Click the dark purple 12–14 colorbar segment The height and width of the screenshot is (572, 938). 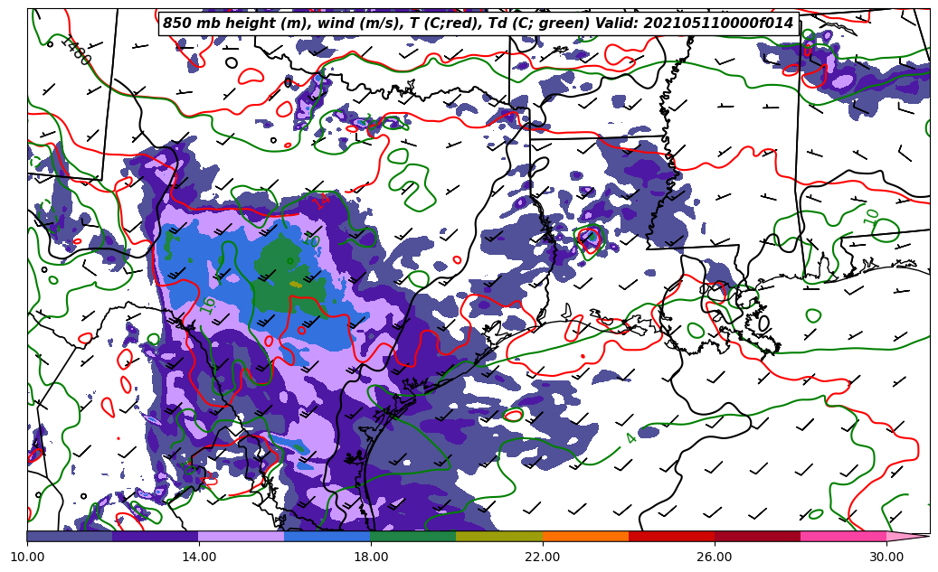click(x=156, y=536)
